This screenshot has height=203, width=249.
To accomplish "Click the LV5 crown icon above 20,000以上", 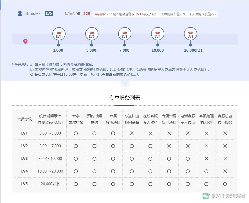I will pyautogui.click(x=190, y=33).
